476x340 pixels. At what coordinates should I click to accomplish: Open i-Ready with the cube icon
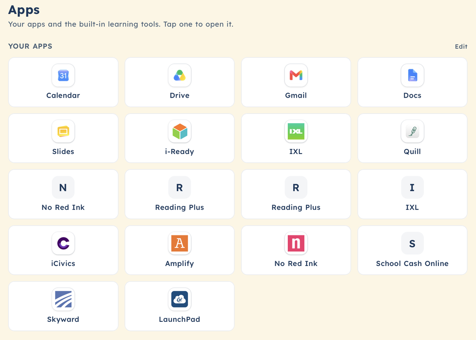coord(179,131)
